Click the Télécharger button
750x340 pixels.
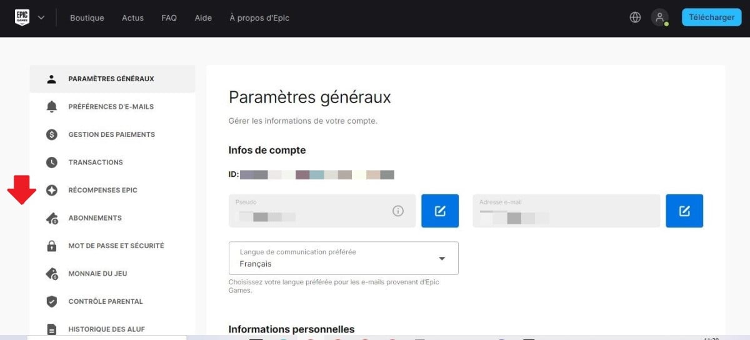click(x=711, y=17)
